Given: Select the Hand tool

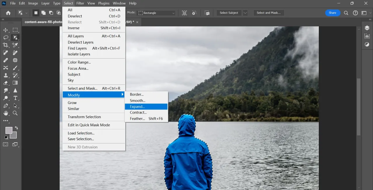Looking at the screenshot, I should tap(6, 113).
